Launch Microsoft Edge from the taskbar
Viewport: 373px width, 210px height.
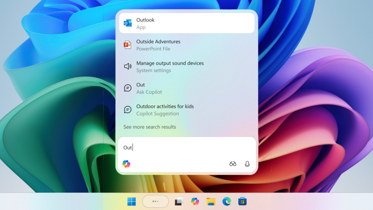point(227,201)
